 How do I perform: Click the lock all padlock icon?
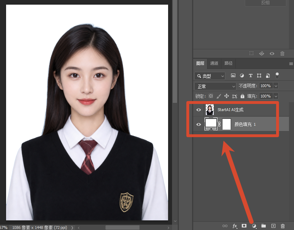pyautogui.click(x=242, y=96)
